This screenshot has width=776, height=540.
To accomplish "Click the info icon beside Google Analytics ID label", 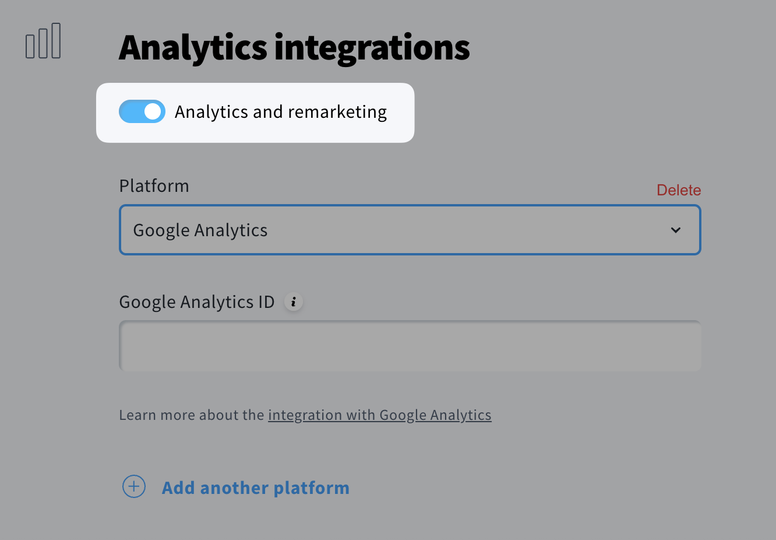I will click(x=294, y=301).
